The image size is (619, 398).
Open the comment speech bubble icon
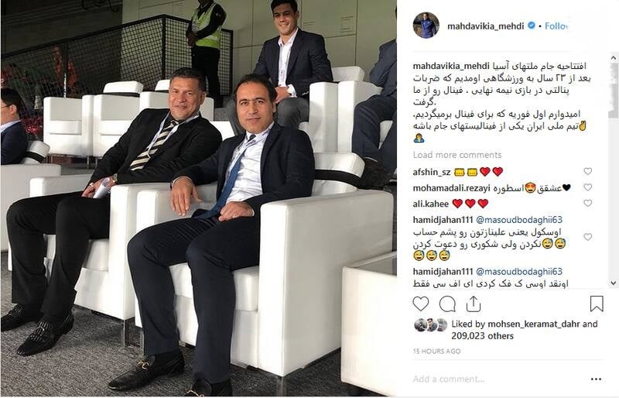pos(447,304)
